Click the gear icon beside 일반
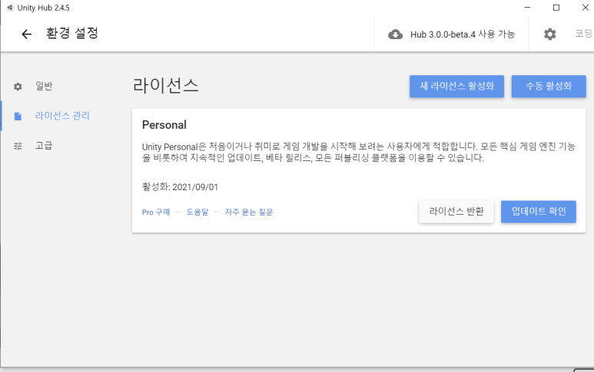This screenshot has width=594, height=372. (18, 87)
